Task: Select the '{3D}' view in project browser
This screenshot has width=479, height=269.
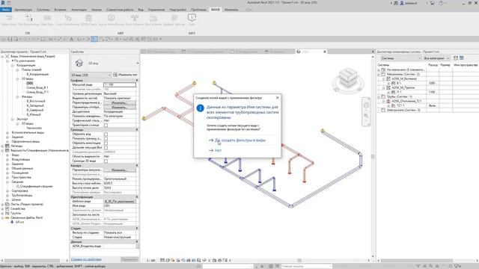Action: [30, 83]
